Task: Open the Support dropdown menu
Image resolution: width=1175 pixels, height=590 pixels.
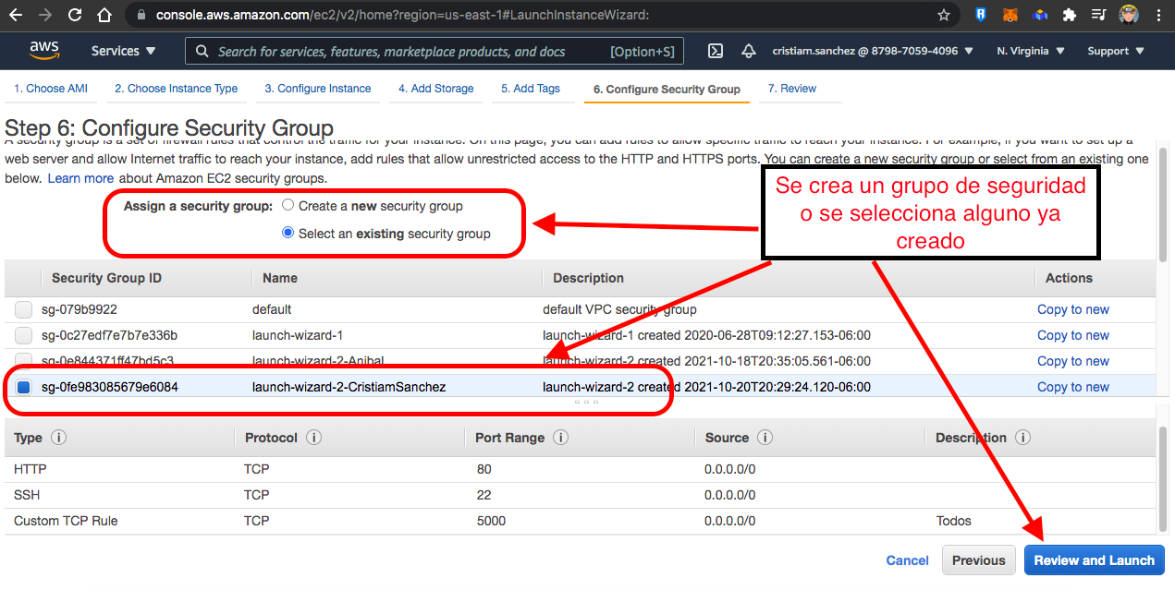Action: coord(1115,52)
